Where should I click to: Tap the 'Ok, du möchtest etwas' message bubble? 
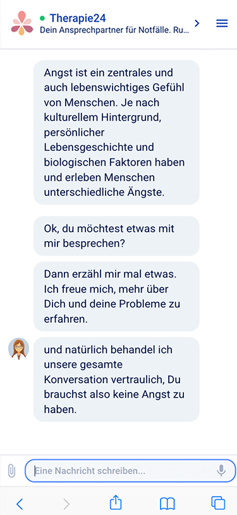pos(116,236)
